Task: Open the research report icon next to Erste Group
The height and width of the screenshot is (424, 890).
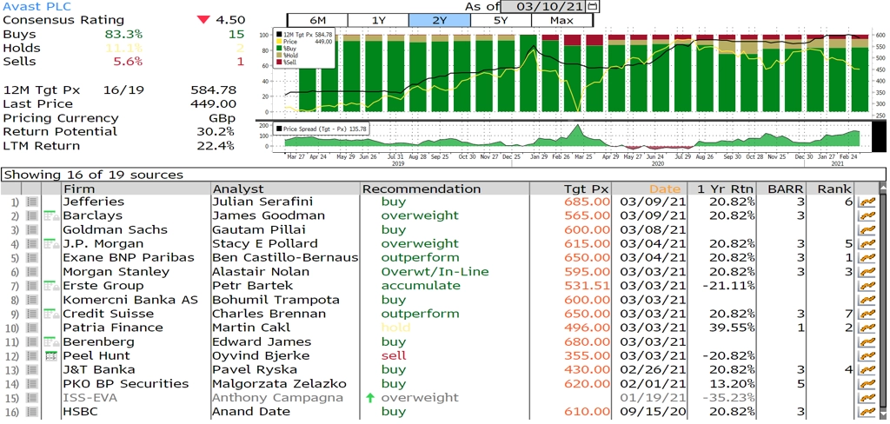Action: click(51, 286)
